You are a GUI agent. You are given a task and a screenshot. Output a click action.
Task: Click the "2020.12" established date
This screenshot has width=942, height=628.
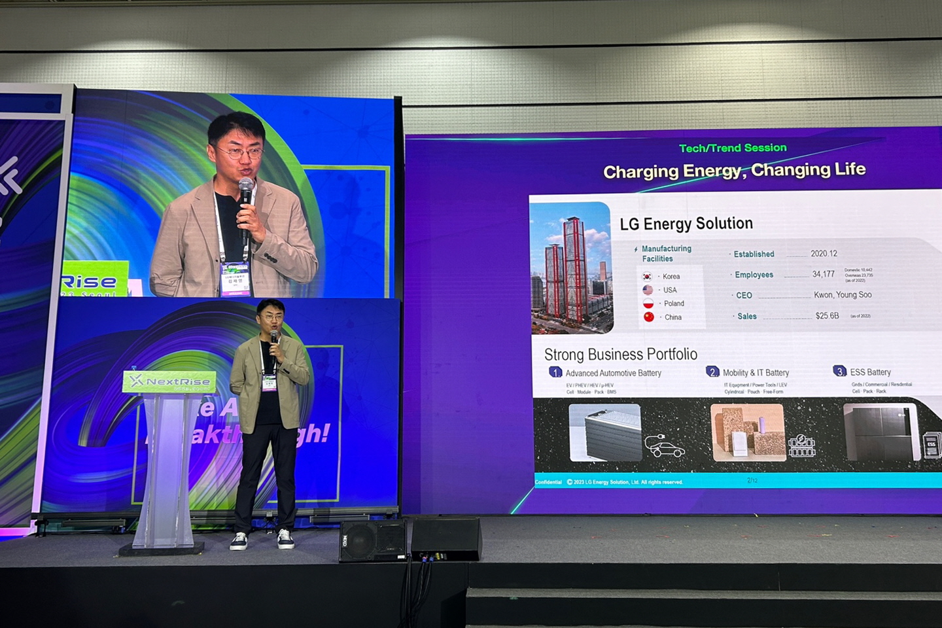point(824,254)
